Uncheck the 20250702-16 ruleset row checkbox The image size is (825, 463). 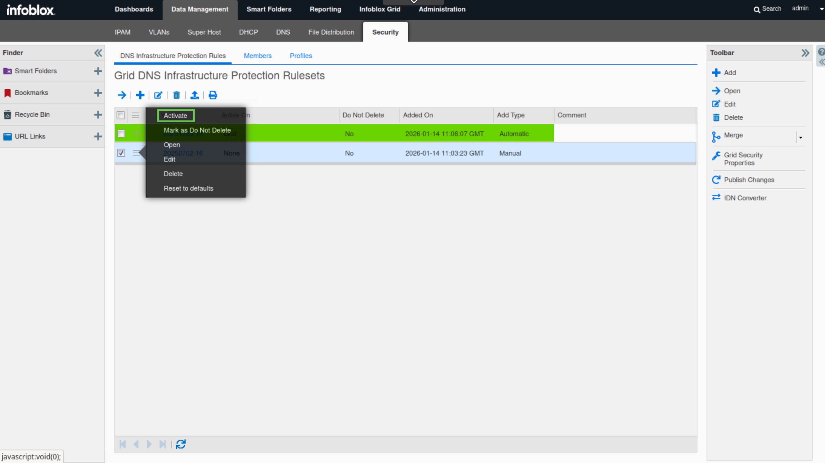coord(121,153)
